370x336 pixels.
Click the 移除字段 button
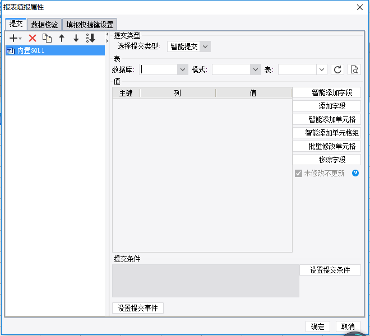327,160
